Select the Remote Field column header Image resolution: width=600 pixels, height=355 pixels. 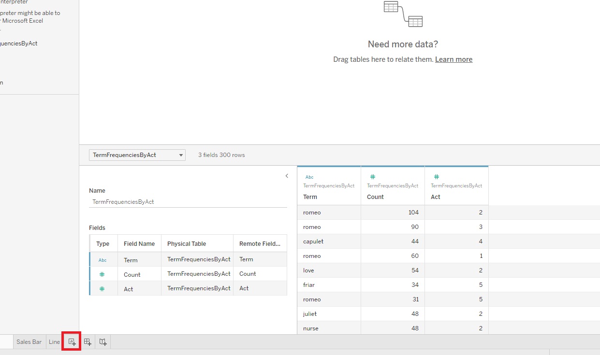click(x=260, y=243)
